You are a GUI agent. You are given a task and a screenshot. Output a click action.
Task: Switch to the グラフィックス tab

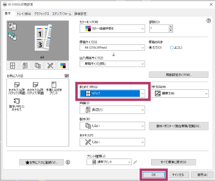coord(41,14)
